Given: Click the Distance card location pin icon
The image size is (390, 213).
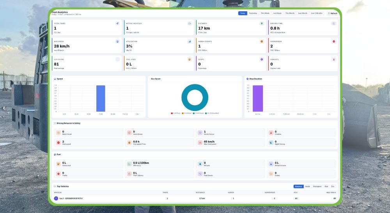Looking at the screenshot, I should point(262,23).
